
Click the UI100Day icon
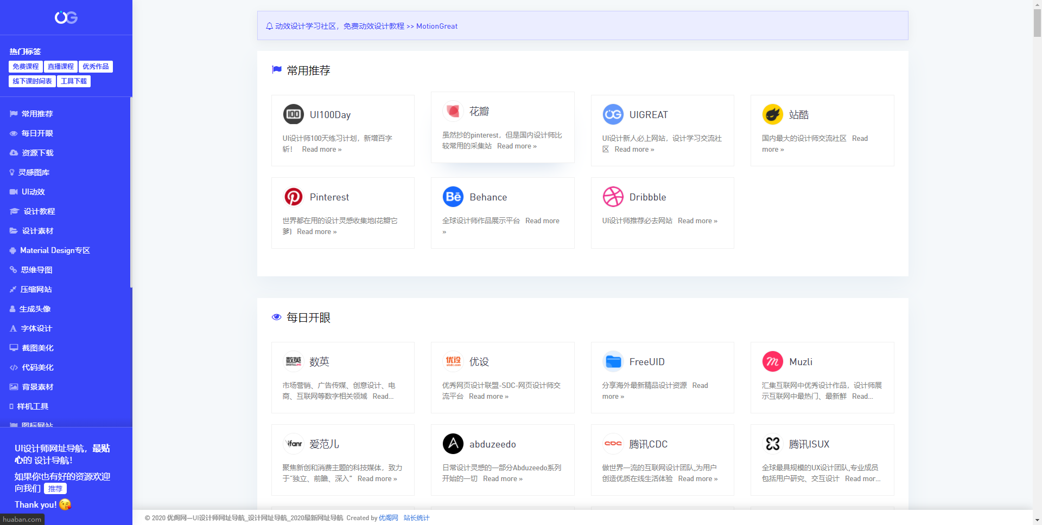click(294, 114)
